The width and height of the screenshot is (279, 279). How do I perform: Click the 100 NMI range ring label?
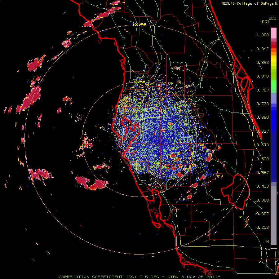coord(140,24)
